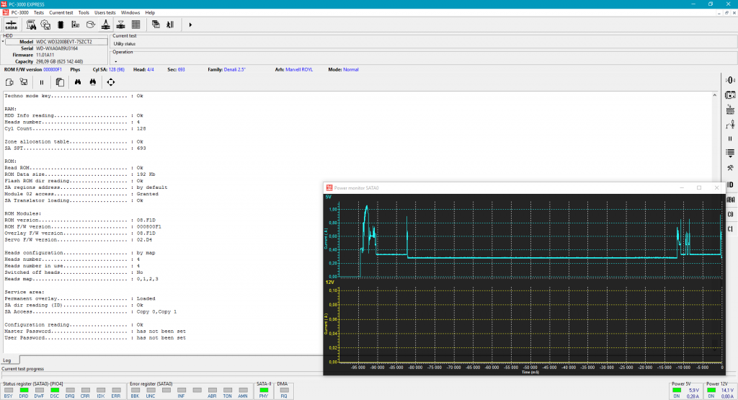Open the Operation dropdown arrow
The height and width of the screenshot is (400, 738).
point(115,61)
